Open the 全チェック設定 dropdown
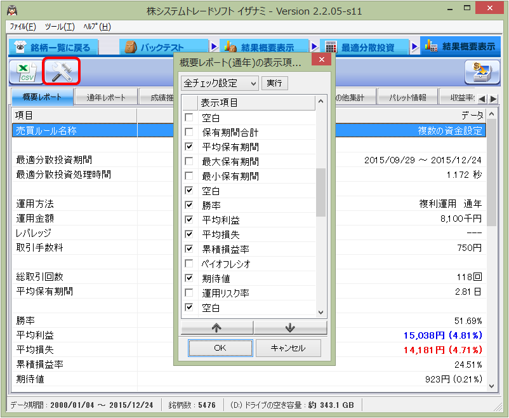 coord(220,83)
